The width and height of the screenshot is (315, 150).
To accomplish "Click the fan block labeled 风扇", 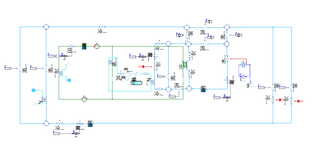I will (112, 80).
